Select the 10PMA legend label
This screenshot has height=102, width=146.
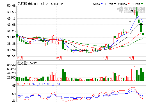[x=109, y=4]
